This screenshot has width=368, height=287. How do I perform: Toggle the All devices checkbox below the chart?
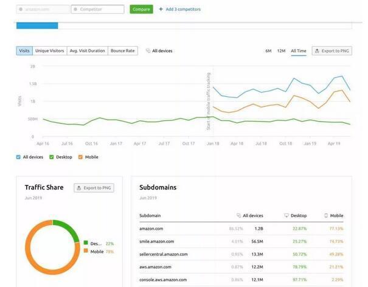coord(19,157)
